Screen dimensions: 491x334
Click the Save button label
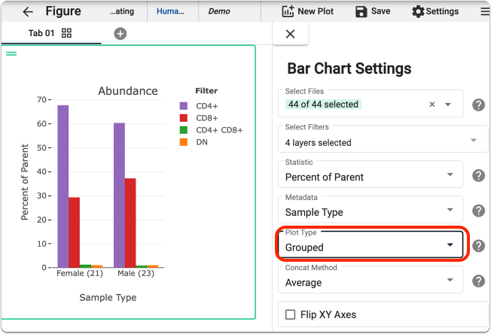(381, 11)
